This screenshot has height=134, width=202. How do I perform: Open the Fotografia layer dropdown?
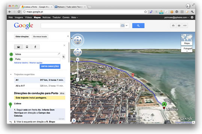[x=187, y=50]
